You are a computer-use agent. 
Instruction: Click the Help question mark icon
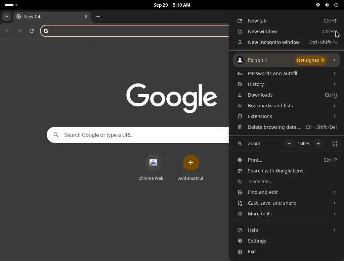tap(240, 230)
